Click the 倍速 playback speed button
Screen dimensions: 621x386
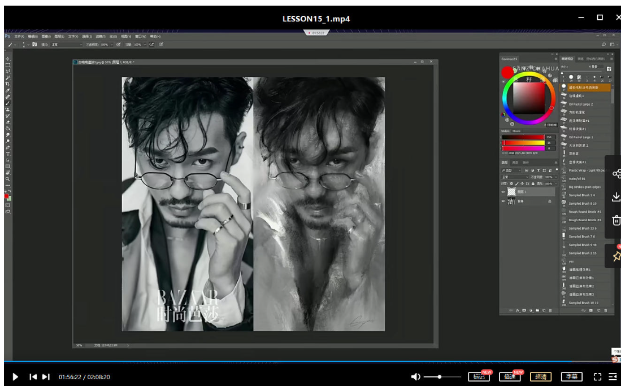pyautogui.click(x=510, y=376)
